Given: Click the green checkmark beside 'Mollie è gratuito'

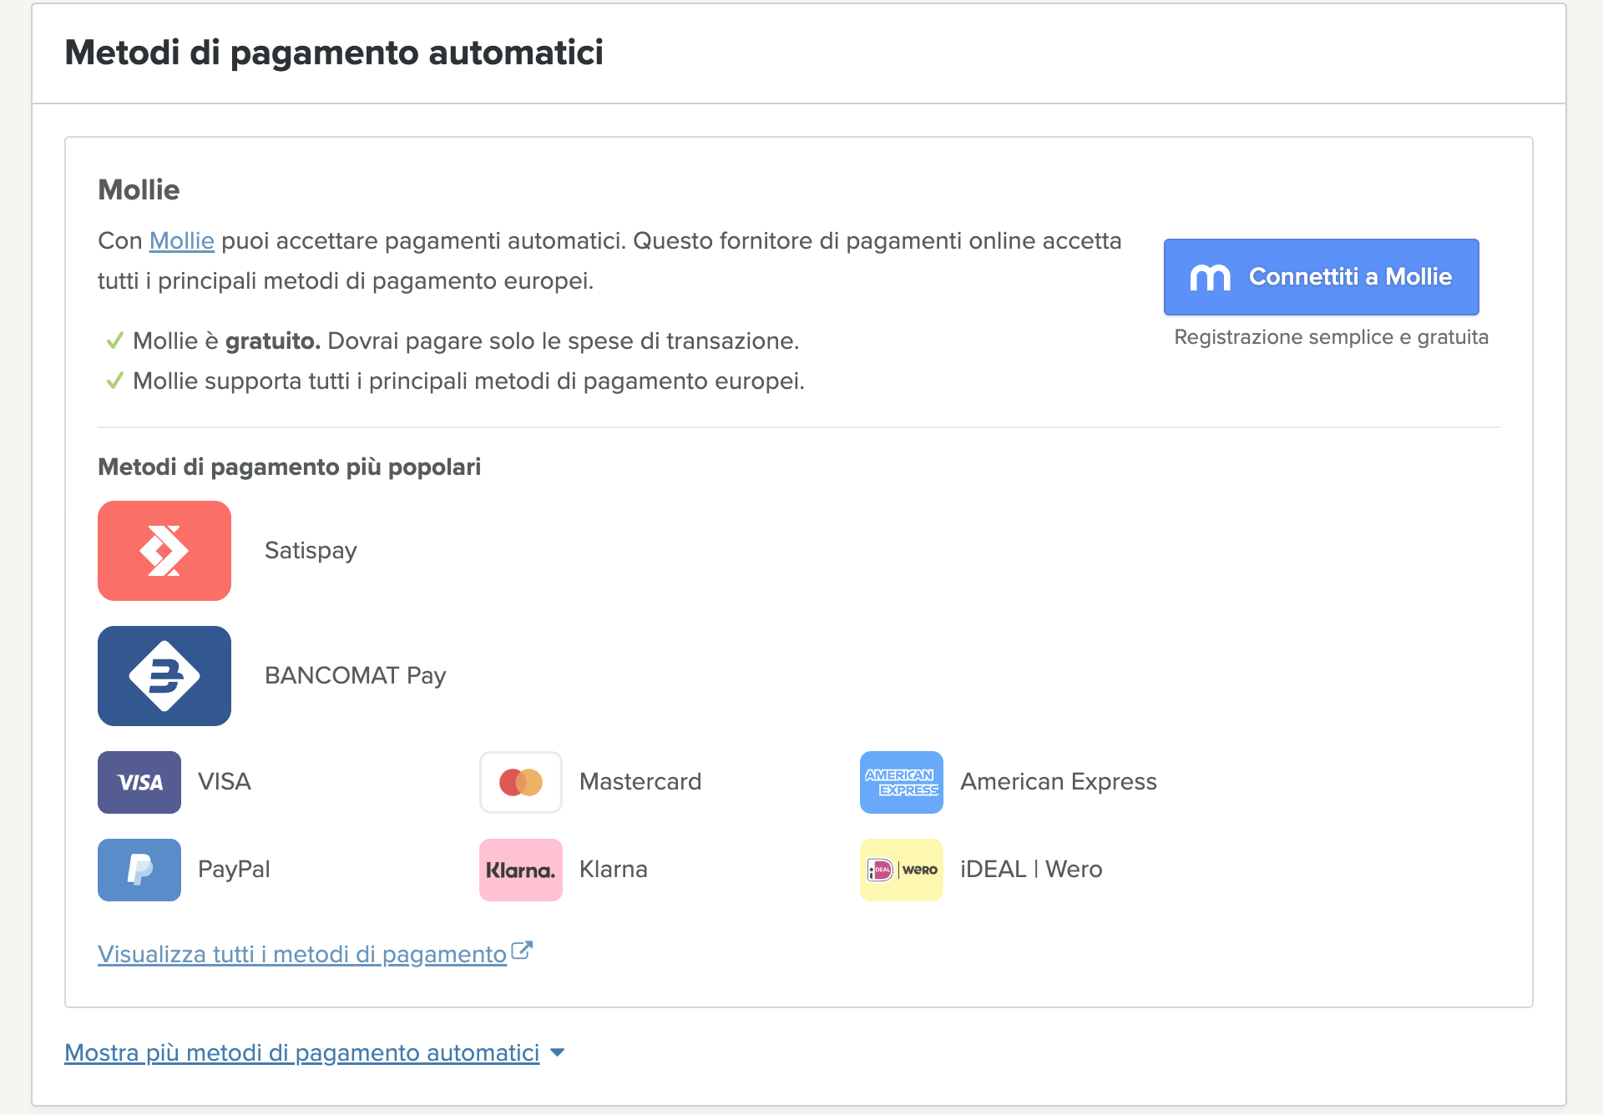Looking at the screenshot, I should (x=115, y=341).
